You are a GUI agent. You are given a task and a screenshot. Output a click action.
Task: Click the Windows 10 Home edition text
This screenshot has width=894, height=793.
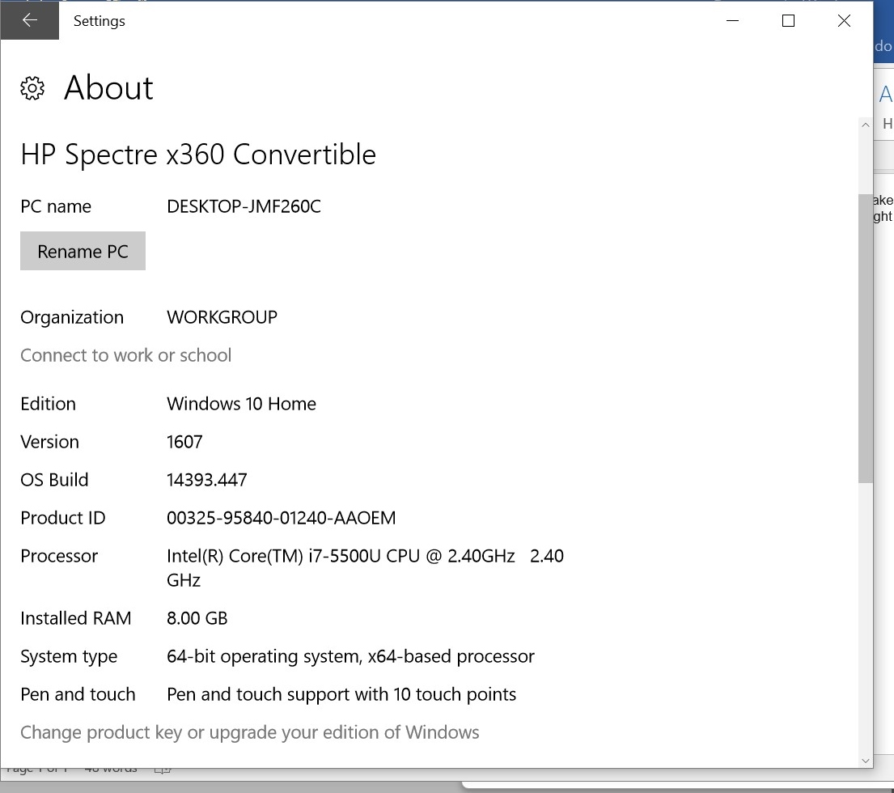[x=241, y=404]
